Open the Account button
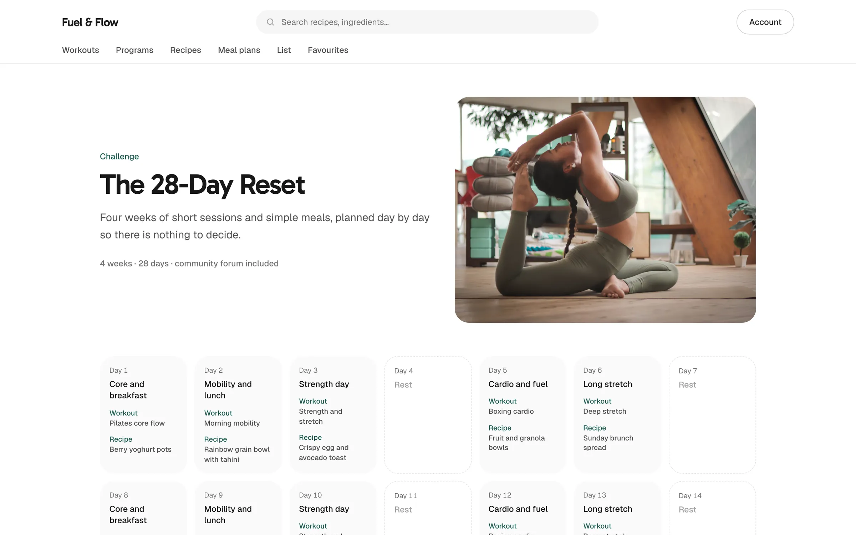The height and width of the screenshot is (535, 856). click(765, 22)
